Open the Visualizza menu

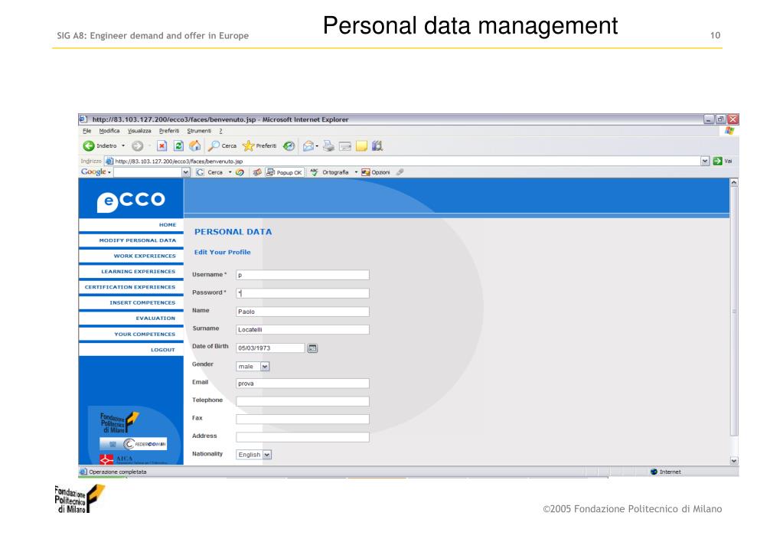tap(139, 131)
